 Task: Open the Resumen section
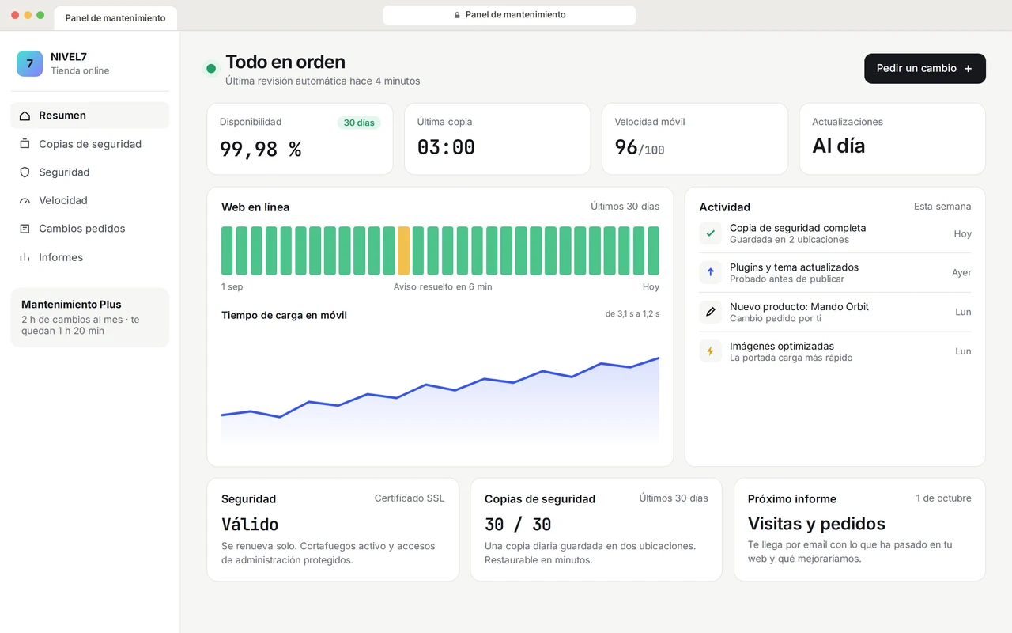pos(89,116)
